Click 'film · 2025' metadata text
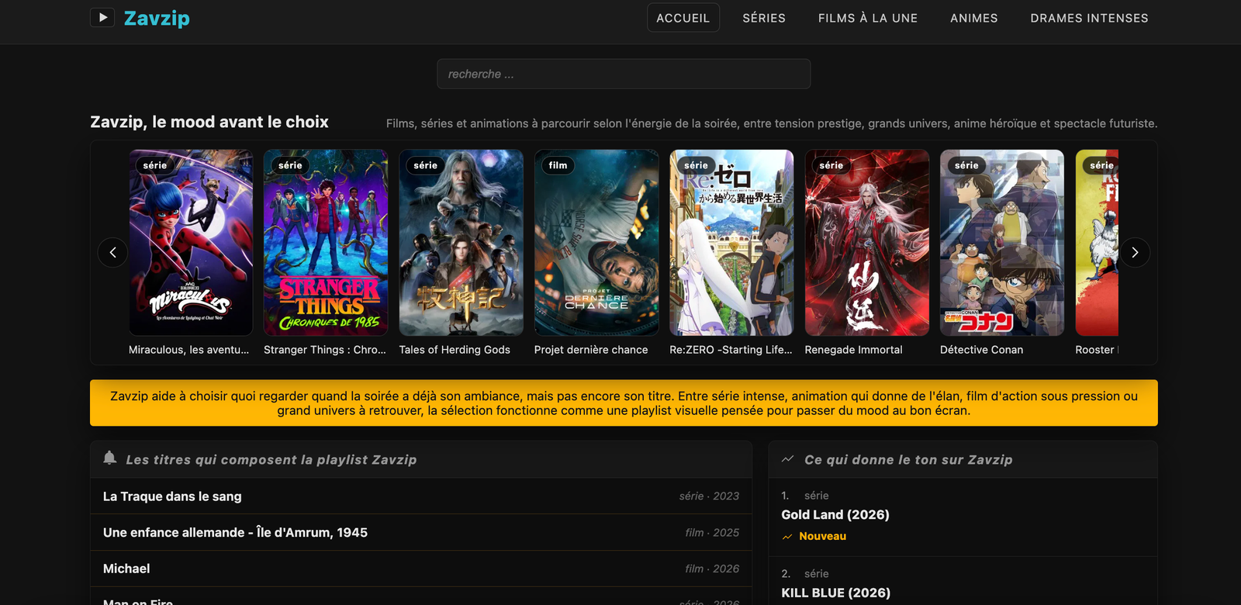This screenshot has width=1241, height=605. tap(712, 533)
